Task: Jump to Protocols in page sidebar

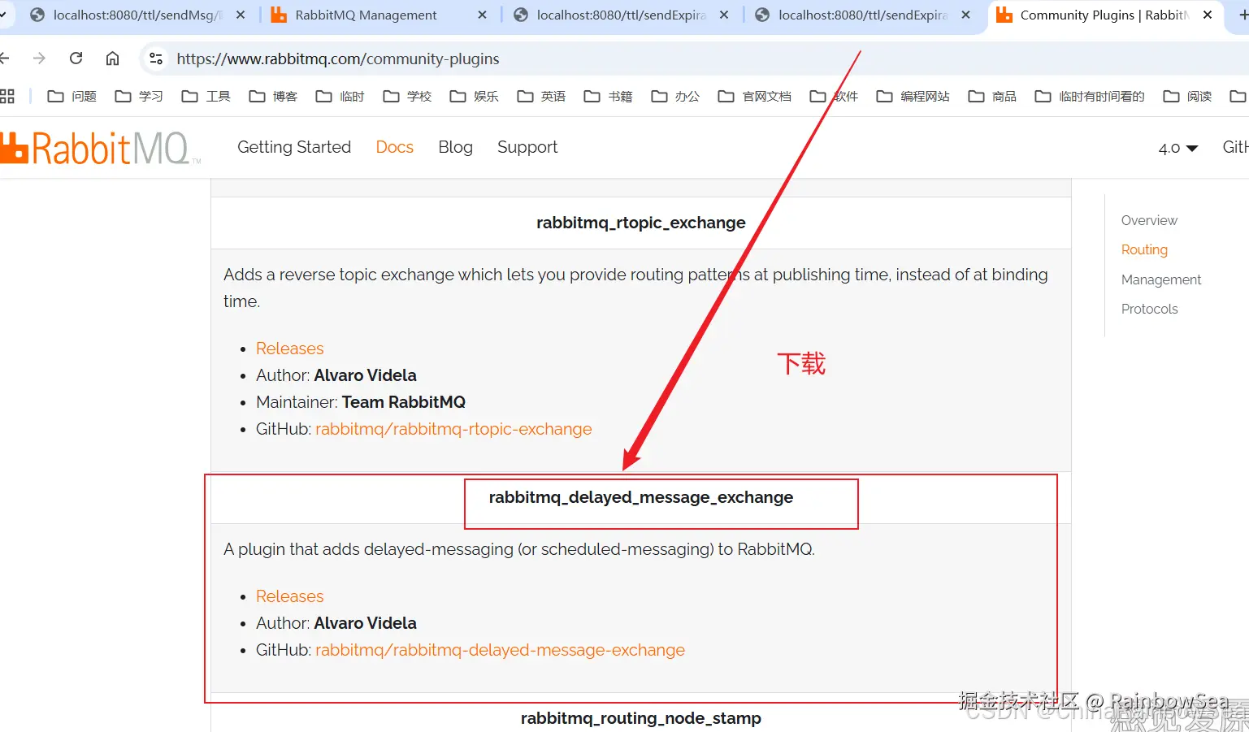Action: (1149, 309)
